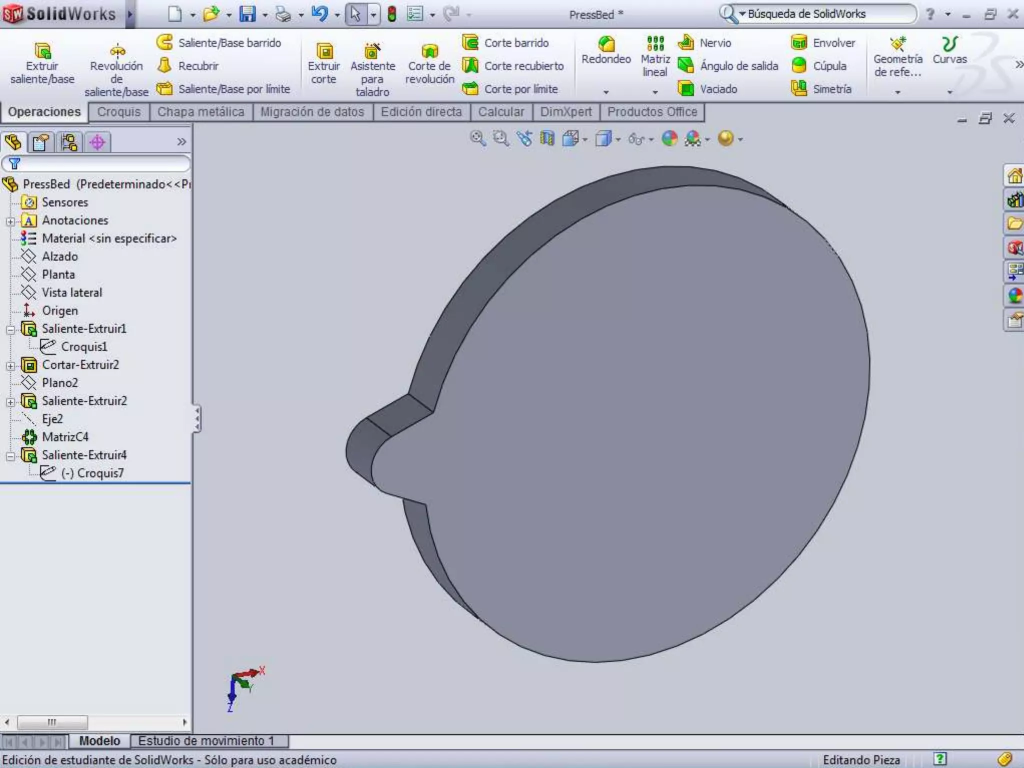This screenshot has height=768, width=1024.
Task: Switch to the Croquis tab
Action: [x=119, y=112]
